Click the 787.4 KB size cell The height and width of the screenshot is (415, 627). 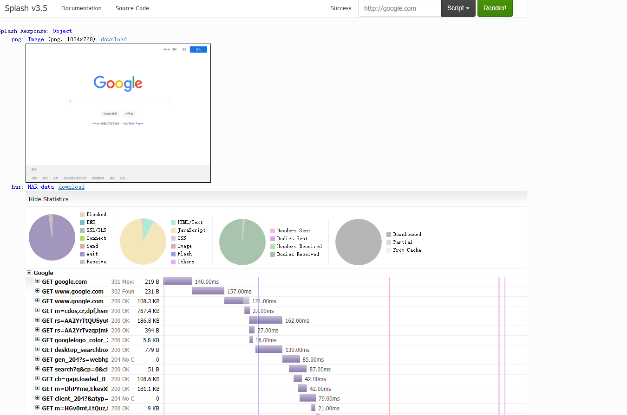pyautogui.click(x=148, y=311)
